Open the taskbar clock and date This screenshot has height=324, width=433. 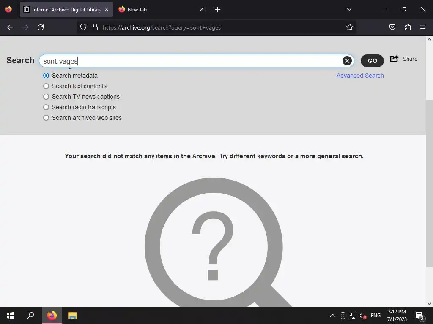(397, 316)
